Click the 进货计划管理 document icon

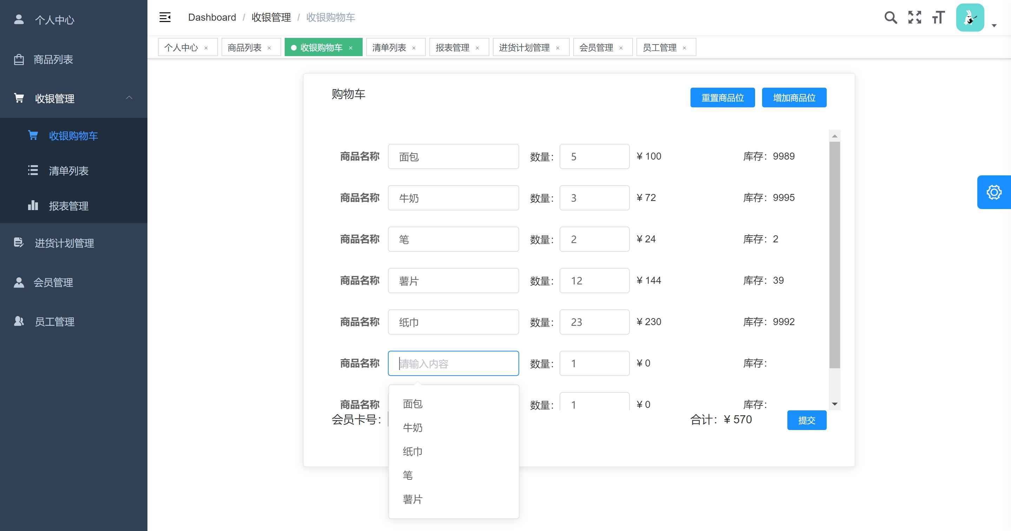pos(19,243)
